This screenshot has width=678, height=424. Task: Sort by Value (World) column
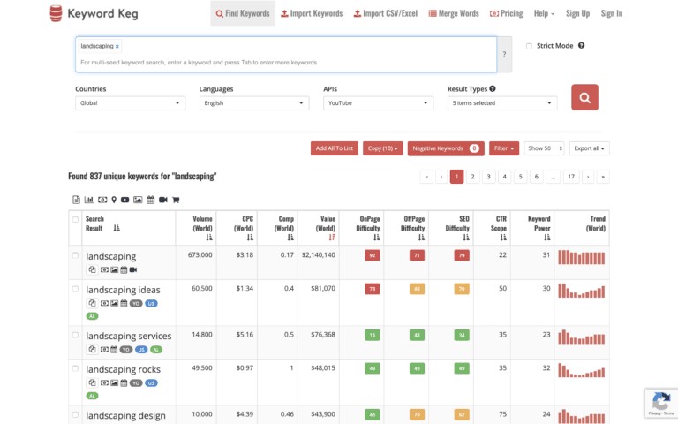332,237
